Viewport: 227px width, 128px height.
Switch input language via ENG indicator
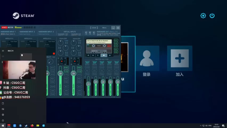(x=210, y=126)
